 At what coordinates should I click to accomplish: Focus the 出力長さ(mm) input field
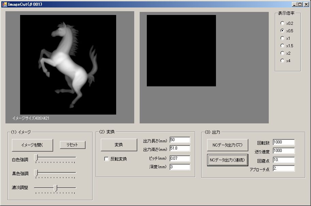(x=180, y=140)
